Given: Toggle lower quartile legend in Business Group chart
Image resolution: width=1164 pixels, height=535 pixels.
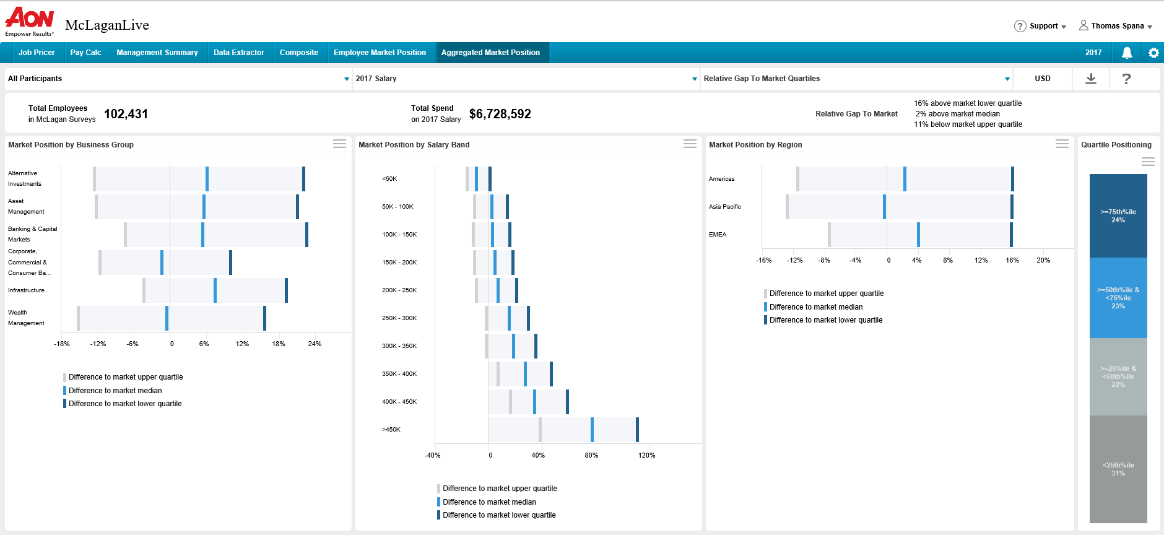Looking at the screenshot, I should [x=122, y=404].
